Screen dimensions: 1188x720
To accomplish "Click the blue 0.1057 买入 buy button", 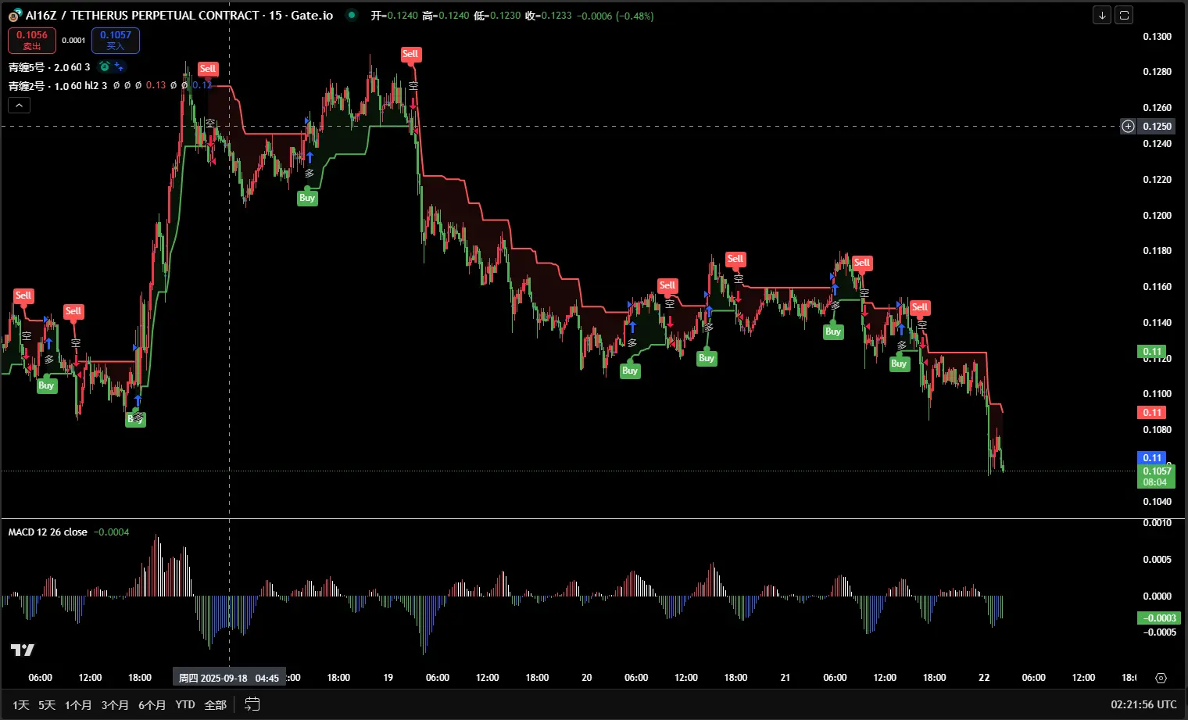I will click(116, 40).
